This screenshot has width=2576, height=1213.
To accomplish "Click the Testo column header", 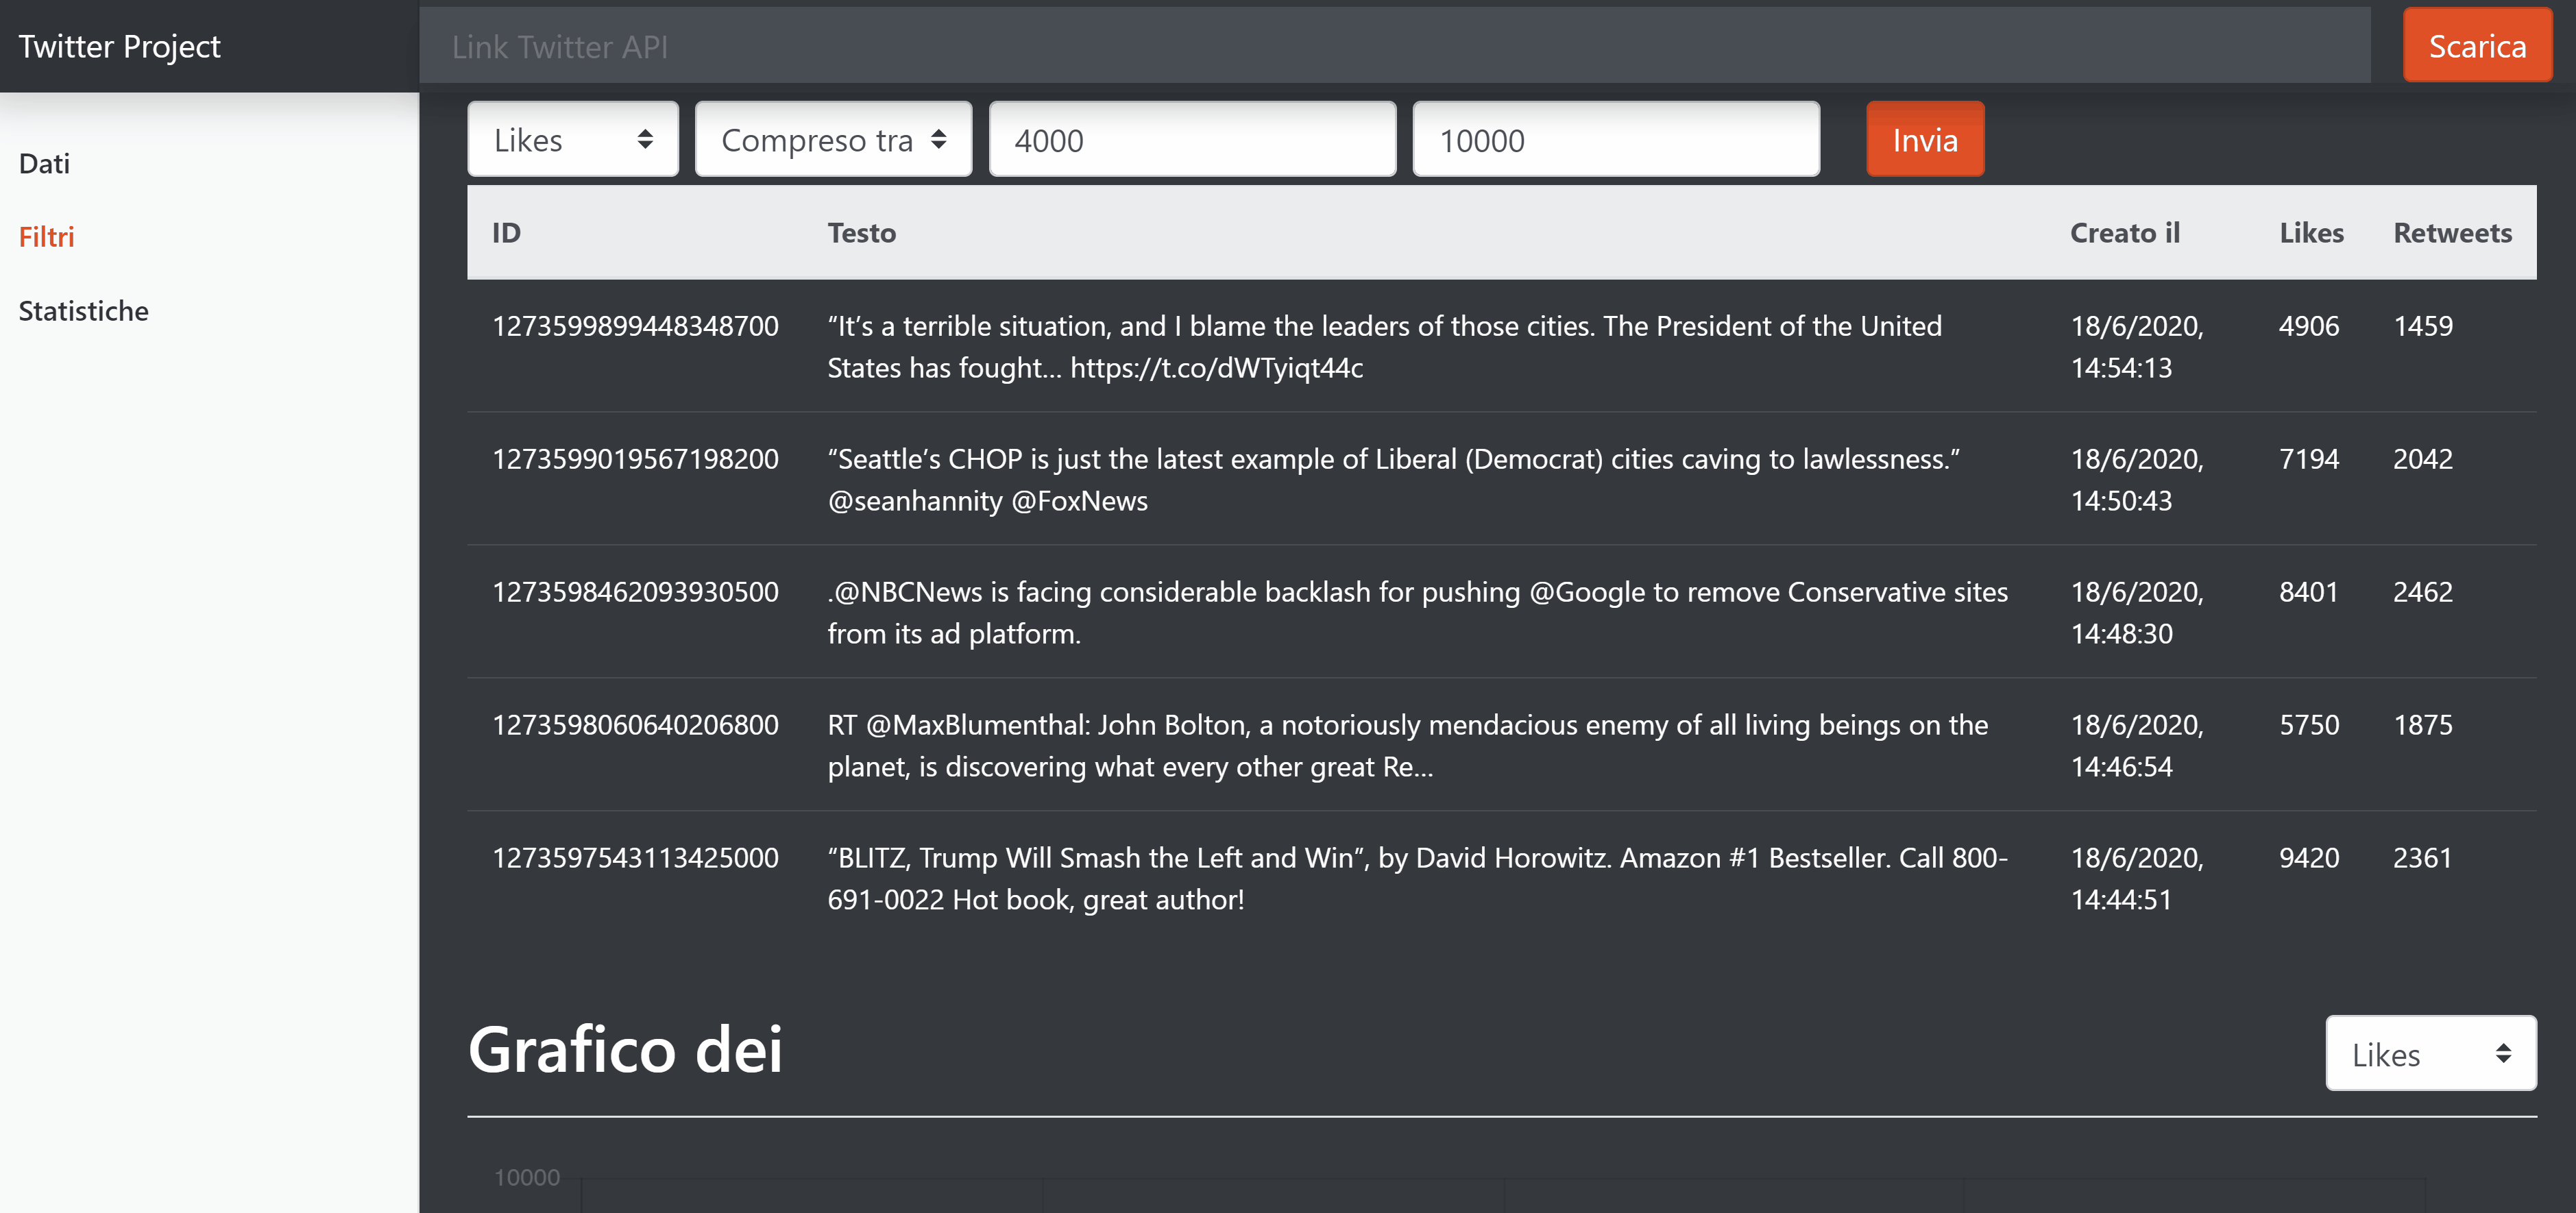I will (x=861, y=233).
